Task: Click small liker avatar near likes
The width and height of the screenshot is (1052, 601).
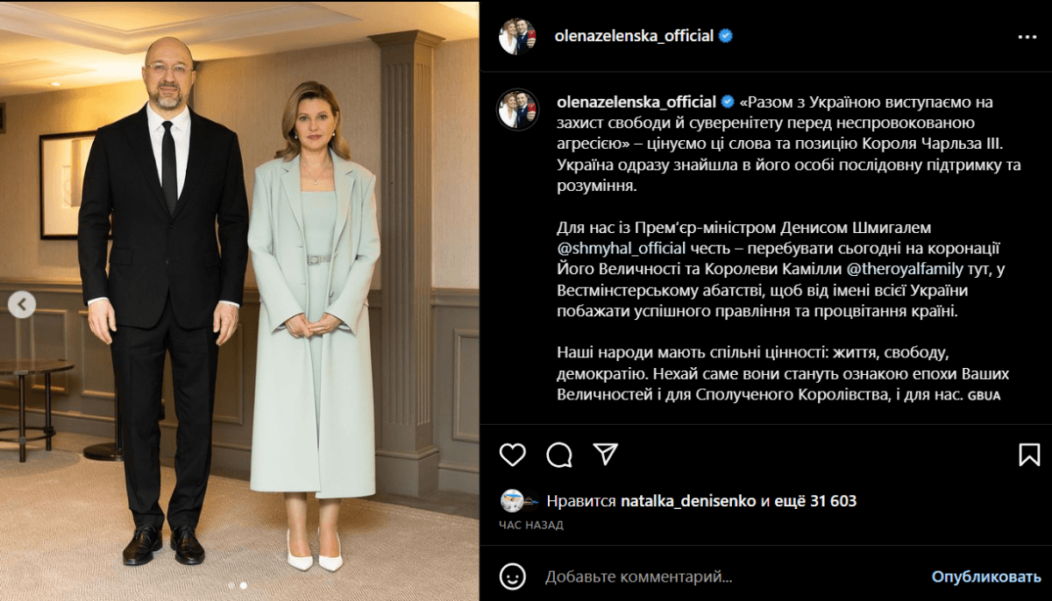Action: click(x=513, y=501)
